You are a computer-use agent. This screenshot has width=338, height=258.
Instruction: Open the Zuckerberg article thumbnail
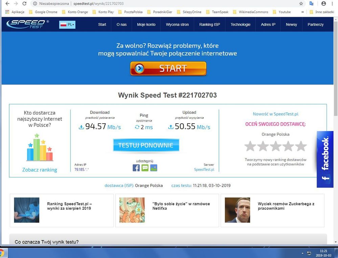click(x=238, y=210)
